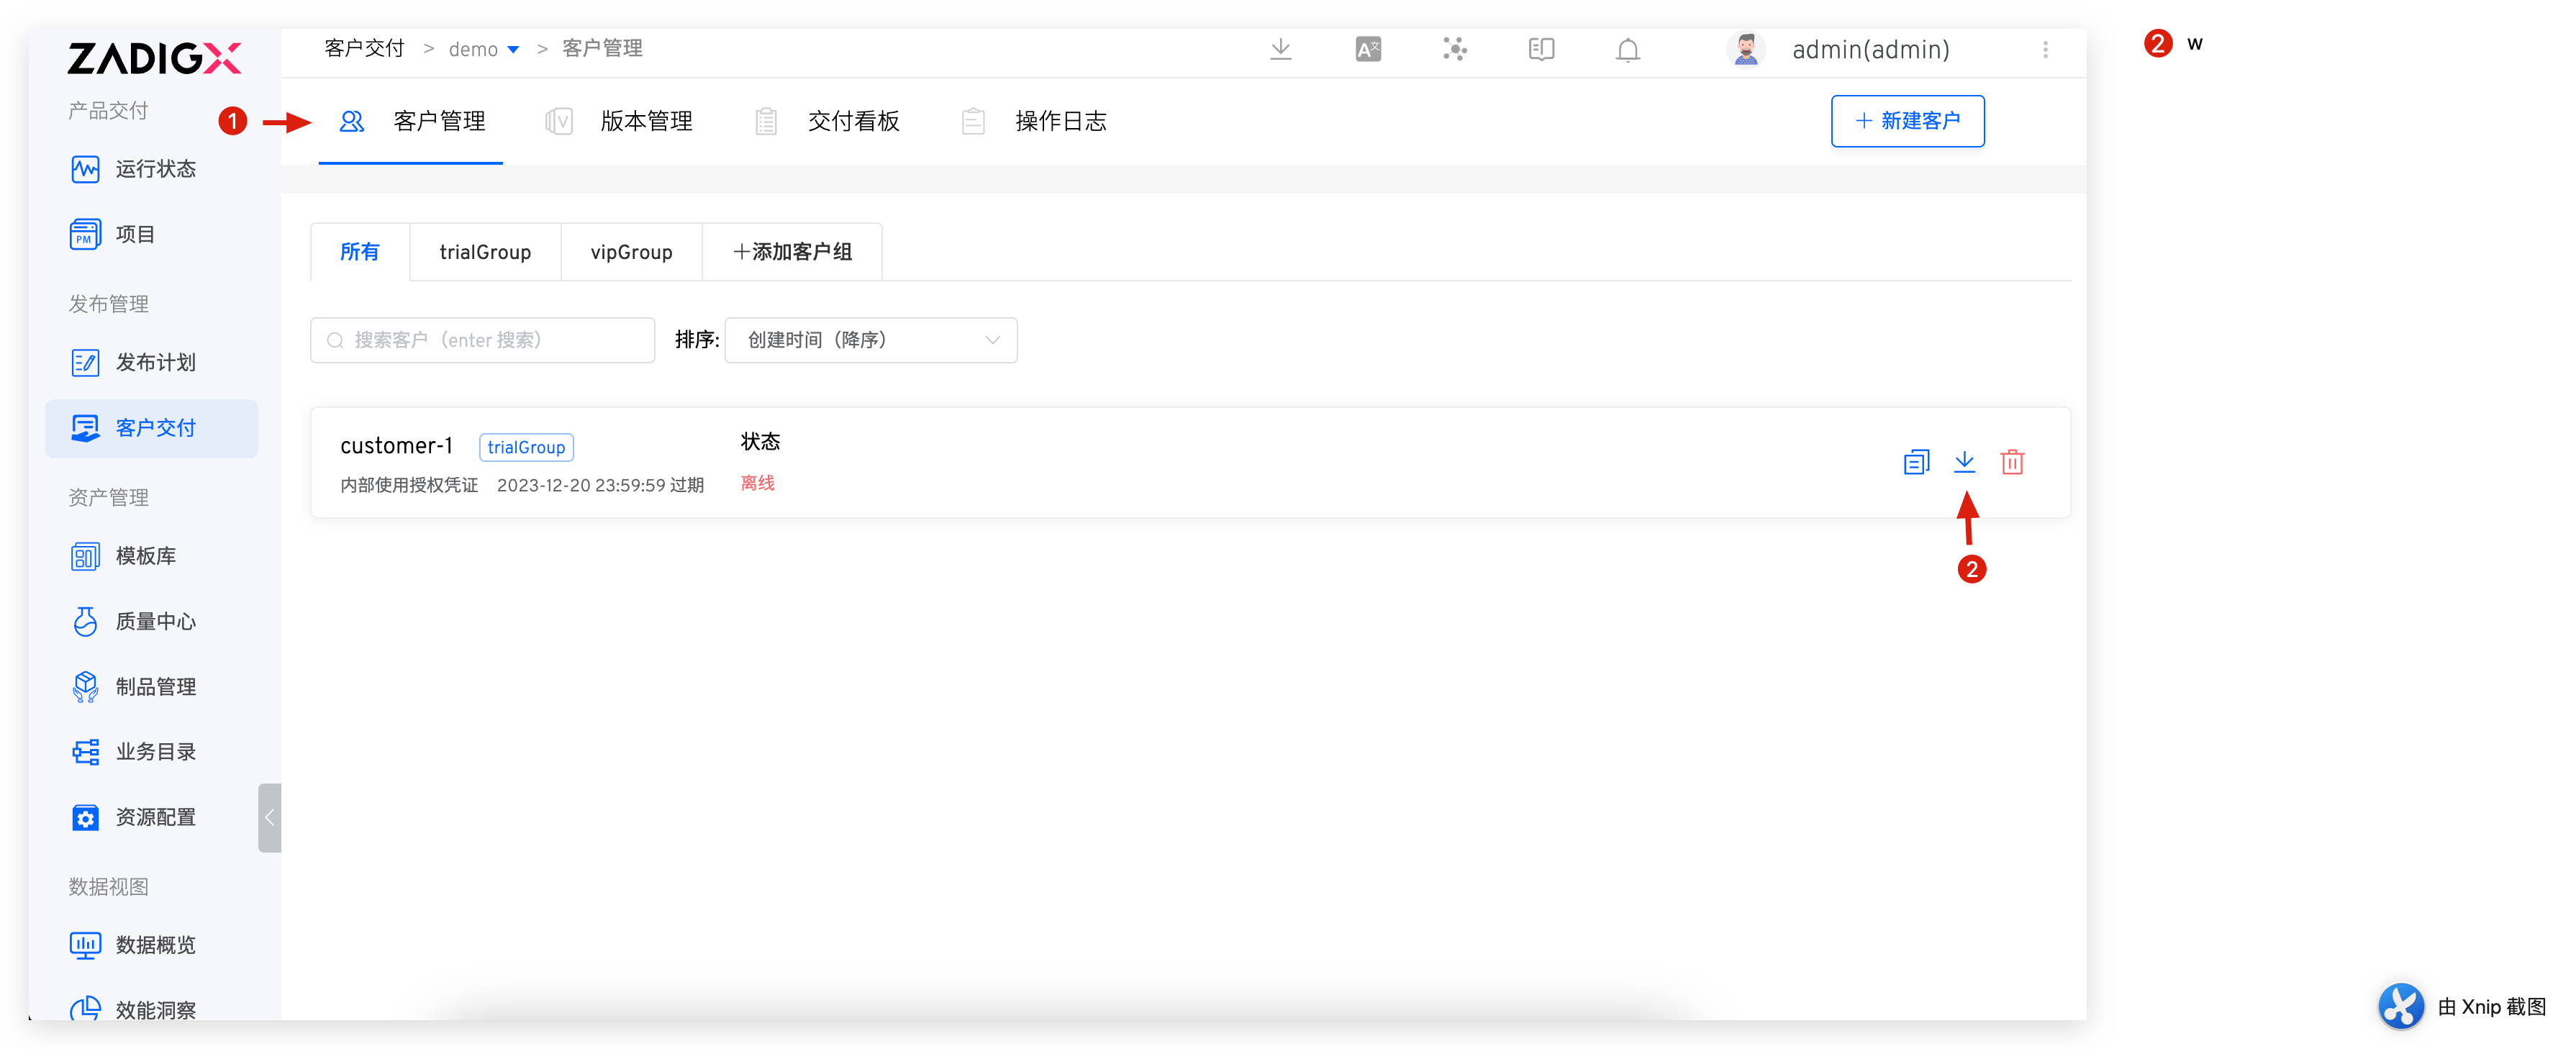Screen dimensions: 2576x1049
Task: Click the download icon in top header
Action: click(1280, 49)
